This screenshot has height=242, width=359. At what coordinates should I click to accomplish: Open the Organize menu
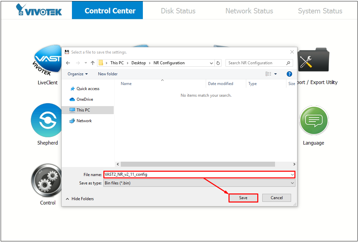(78, 74)
